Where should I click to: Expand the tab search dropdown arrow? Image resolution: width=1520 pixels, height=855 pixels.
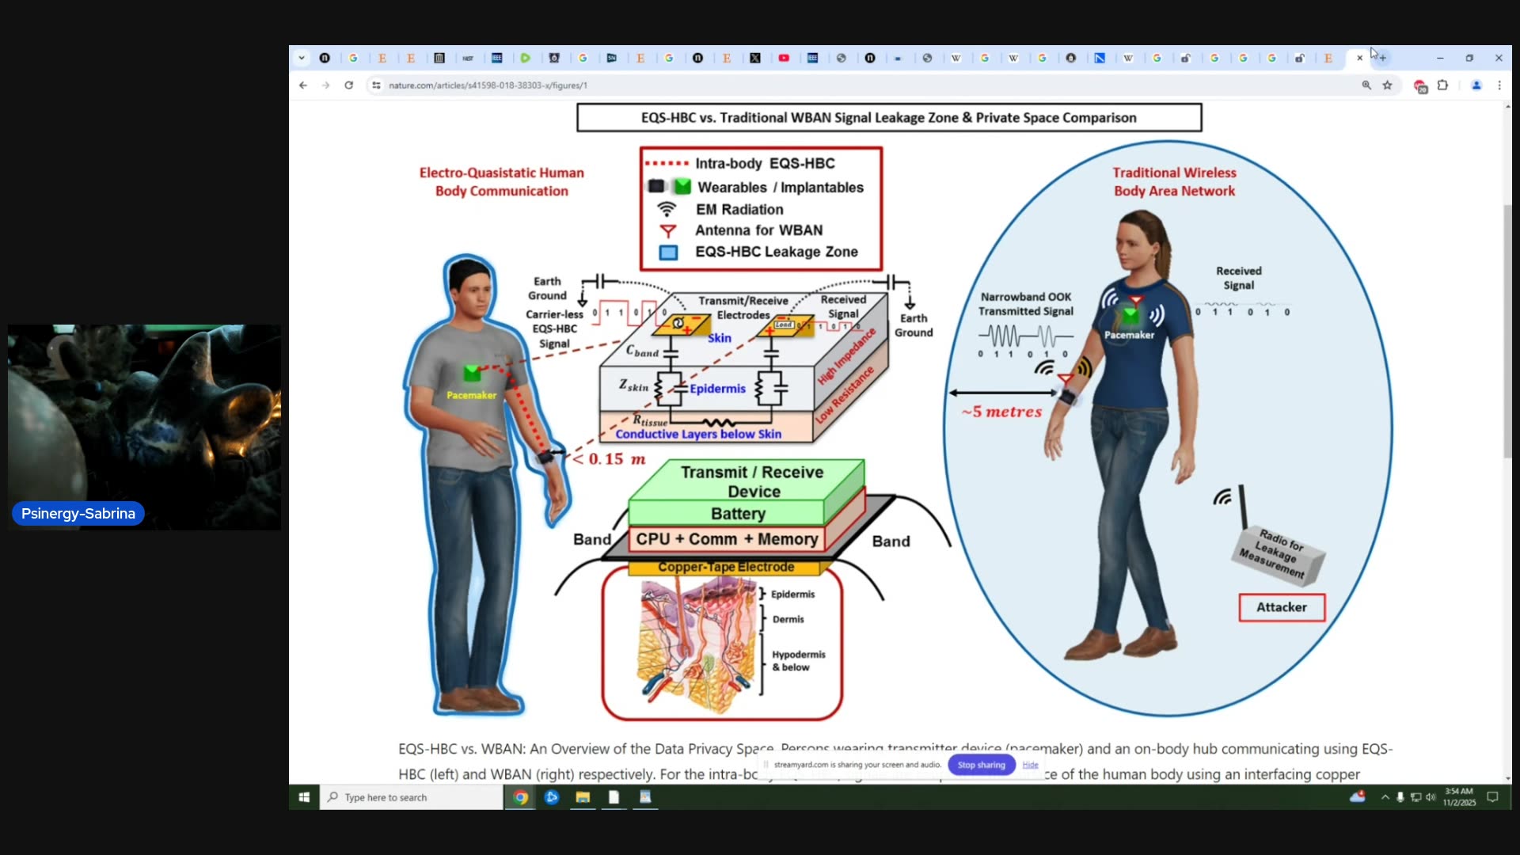(x=302, y=58)
